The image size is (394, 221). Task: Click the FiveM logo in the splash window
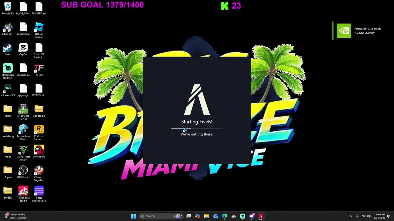pos(197,100)
